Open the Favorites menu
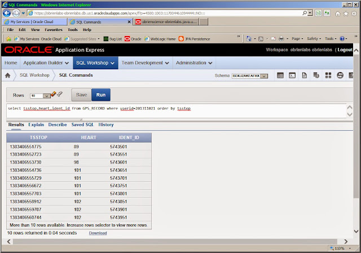Screen dimensions: 361x253 point(54,30)
